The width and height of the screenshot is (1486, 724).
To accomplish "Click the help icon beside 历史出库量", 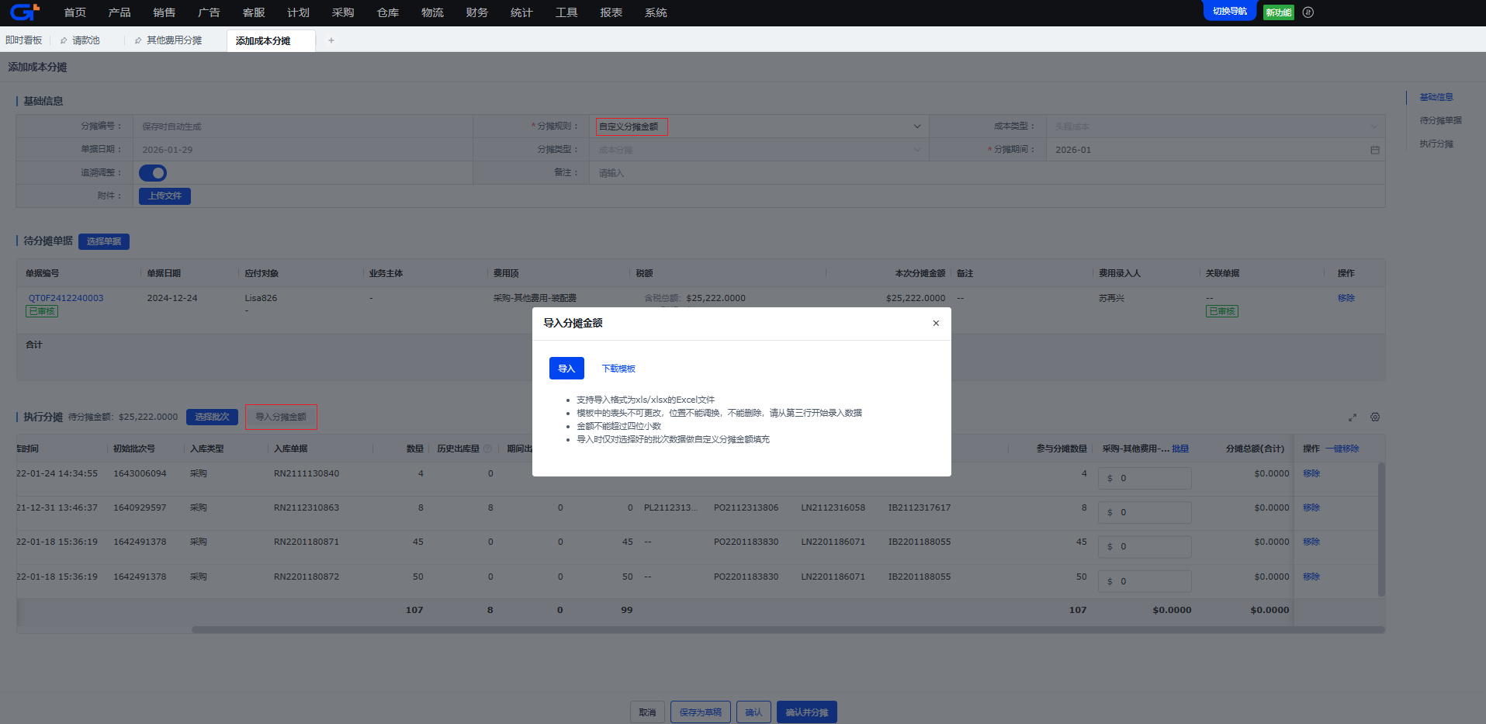I will click(488, 449).
